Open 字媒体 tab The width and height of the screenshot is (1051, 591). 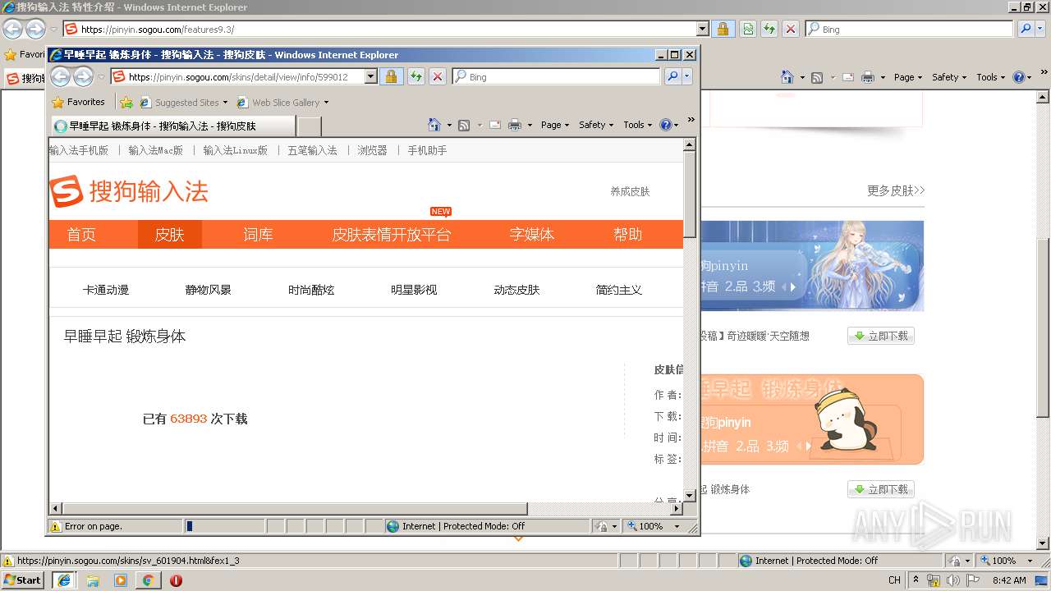532,234
